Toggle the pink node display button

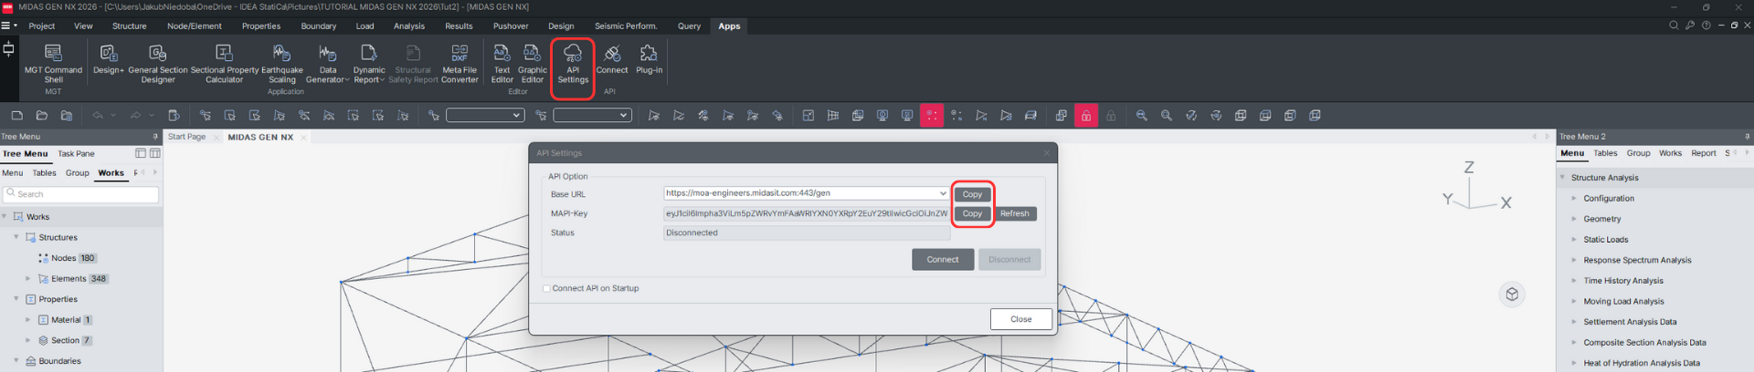click(932, 116)
